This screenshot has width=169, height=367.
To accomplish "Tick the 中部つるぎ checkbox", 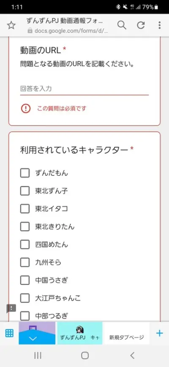I will click(25, 316).
